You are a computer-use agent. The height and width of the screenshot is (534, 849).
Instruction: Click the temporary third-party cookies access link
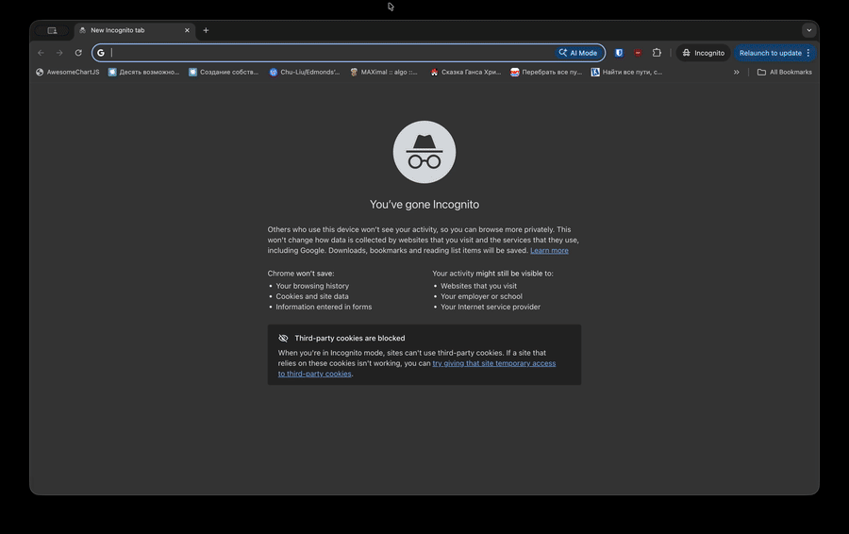493,363
